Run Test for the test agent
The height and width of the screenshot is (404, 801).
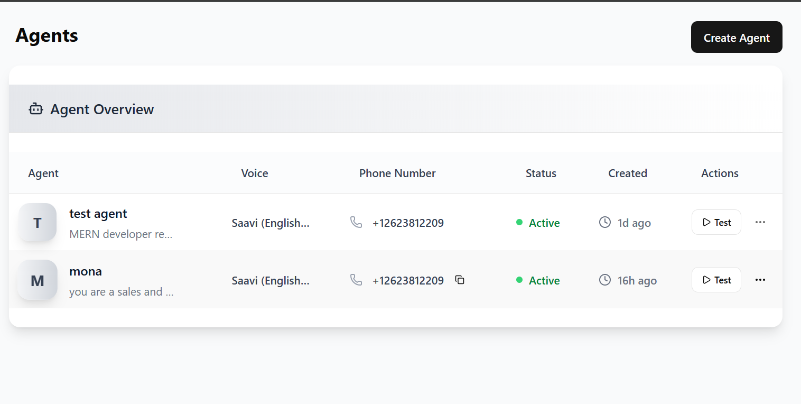pyautogui.click(x=716, y=222)
